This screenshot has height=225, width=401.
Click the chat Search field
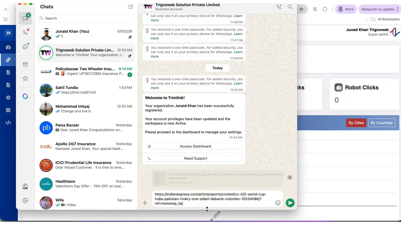pos(86,18)
